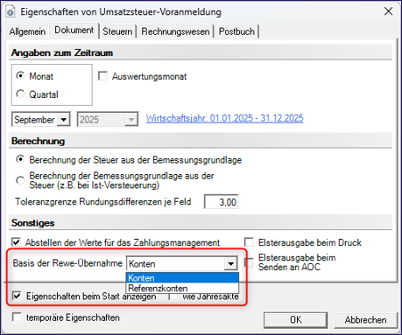Click the Abbrechen button

coord(365,320)
